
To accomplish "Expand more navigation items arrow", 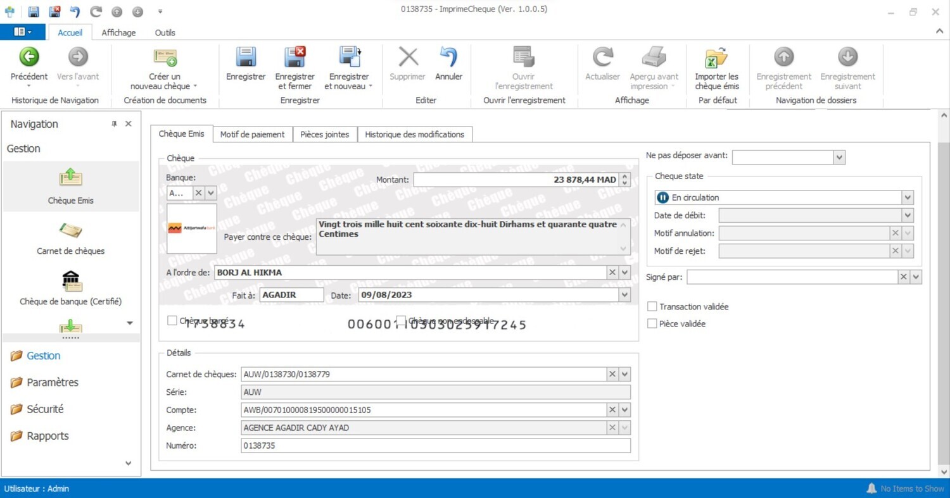I will pos(130,323).
